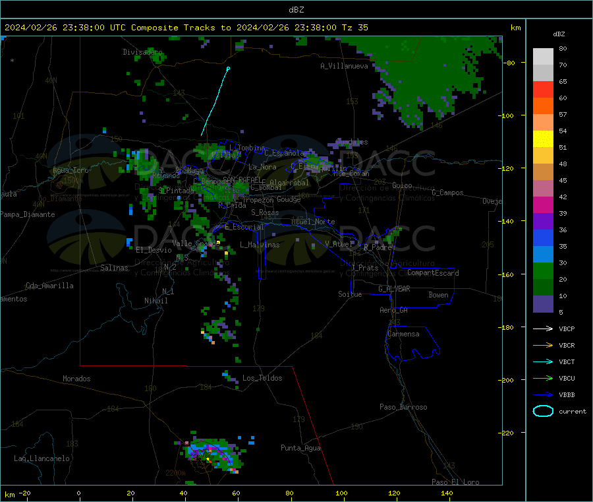Click the dBZ title at top
593x502 pixels.
(x=296, y=10)
